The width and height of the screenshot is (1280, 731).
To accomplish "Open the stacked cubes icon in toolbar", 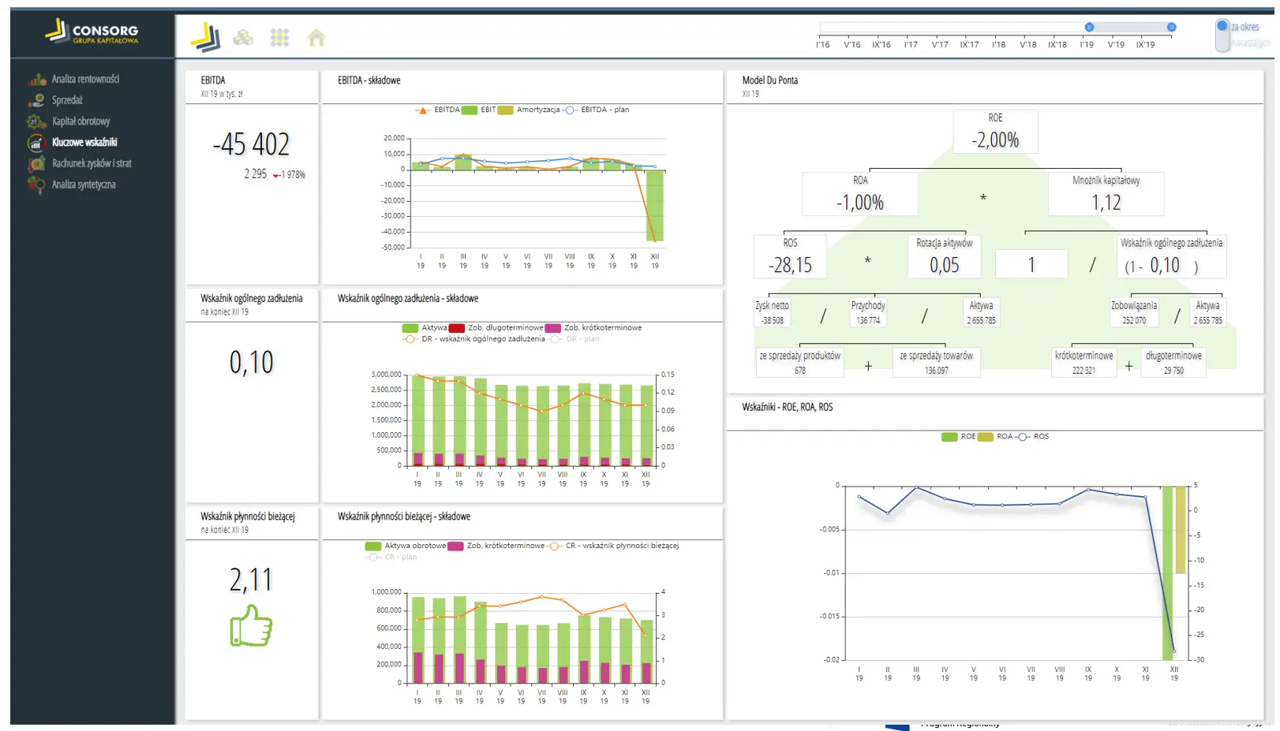I will coord(243,38).
